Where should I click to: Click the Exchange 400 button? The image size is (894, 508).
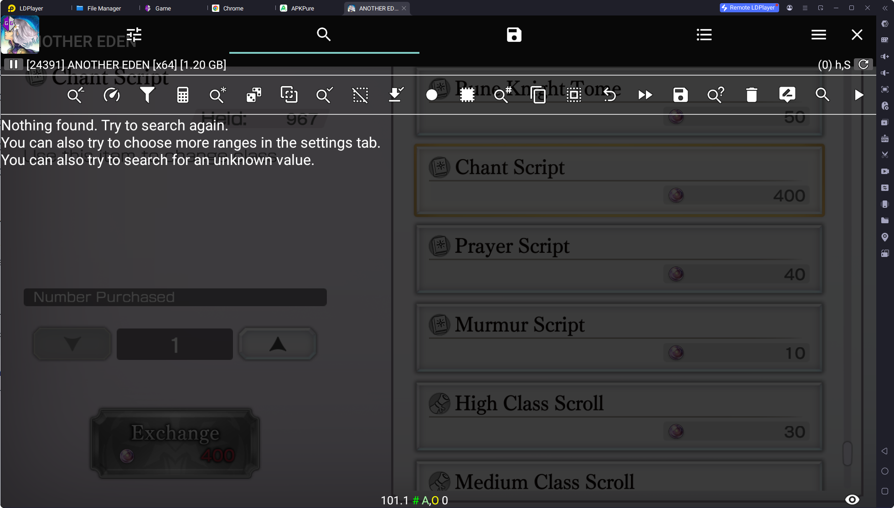175,443
